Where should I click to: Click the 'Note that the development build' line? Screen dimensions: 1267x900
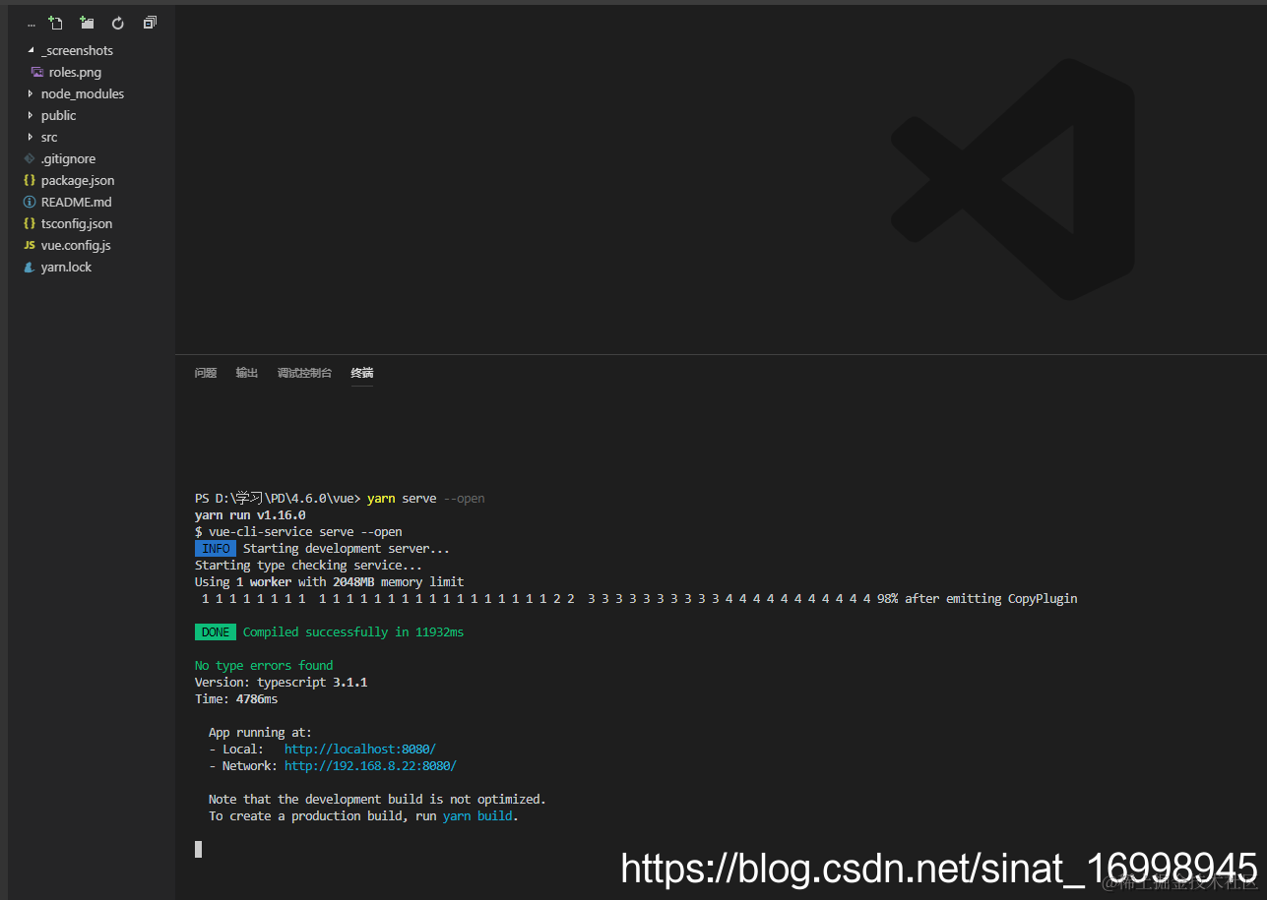coord(377,799)
